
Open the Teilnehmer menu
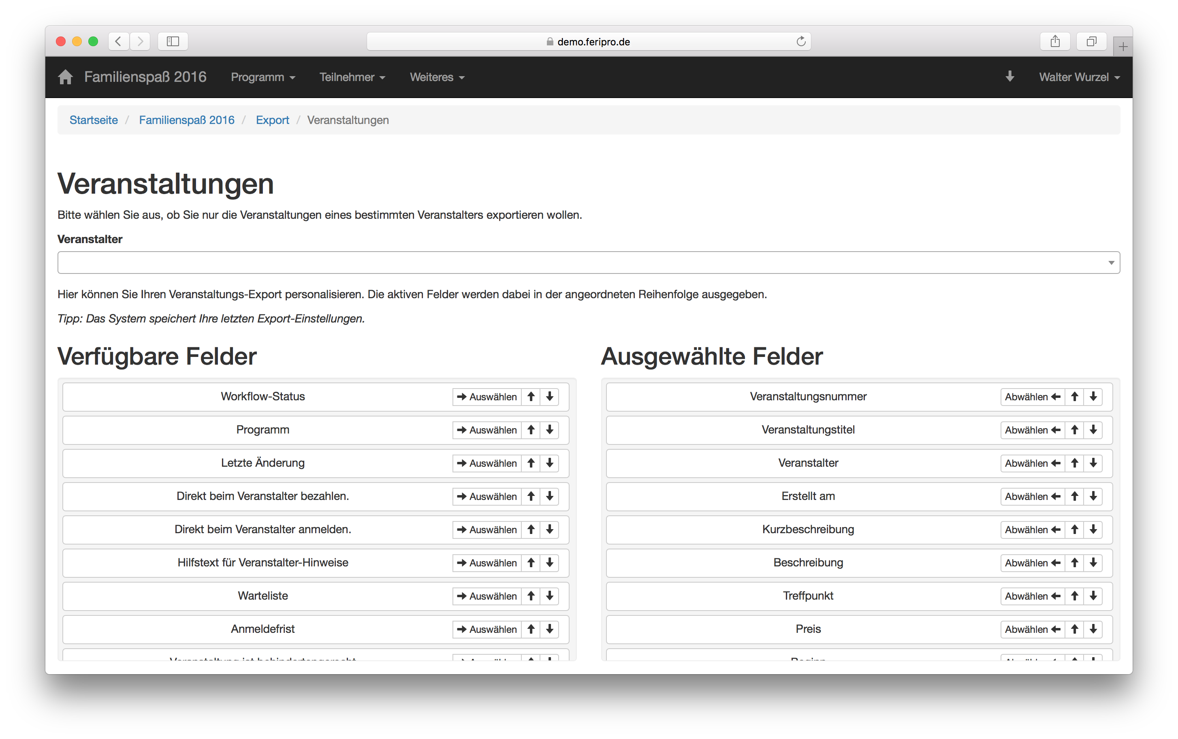(352, 77)
